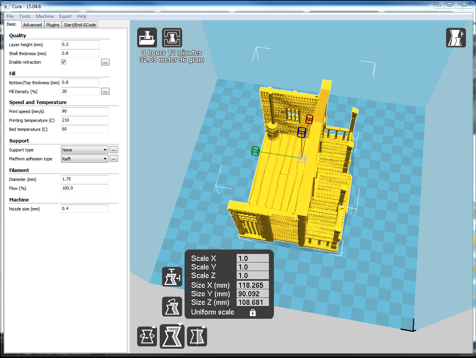Open the Start/End-GCode tab

[80, 24]
